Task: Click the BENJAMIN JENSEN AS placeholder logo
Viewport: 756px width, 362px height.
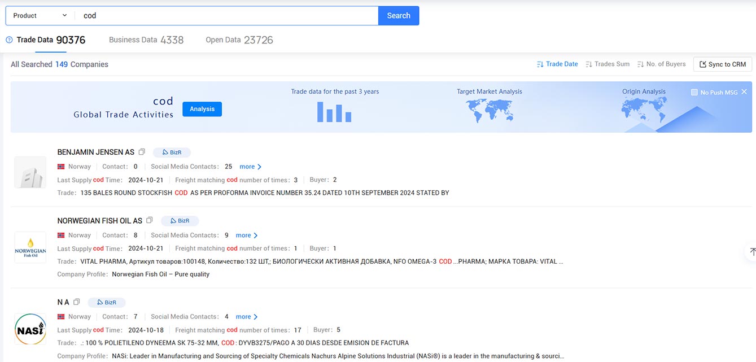Action: pyautogui.click(x=30, y=172)
